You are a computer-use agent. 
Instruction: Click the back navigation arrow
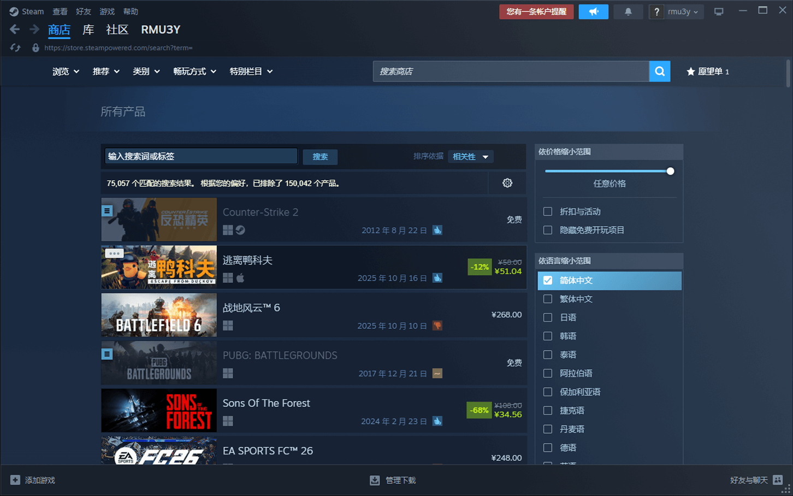coord(15,29)
